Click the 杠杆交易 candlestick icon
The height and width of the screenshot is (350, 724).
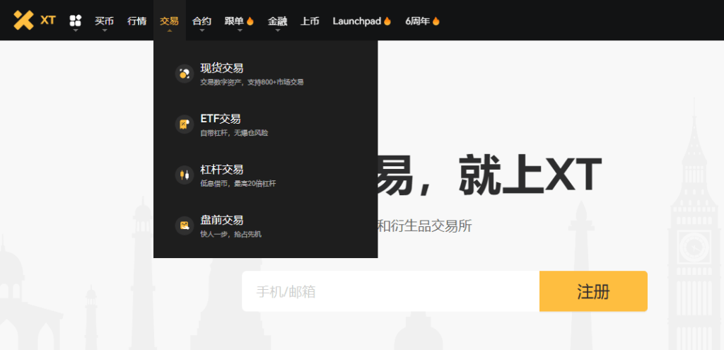(x=184, y=175)
